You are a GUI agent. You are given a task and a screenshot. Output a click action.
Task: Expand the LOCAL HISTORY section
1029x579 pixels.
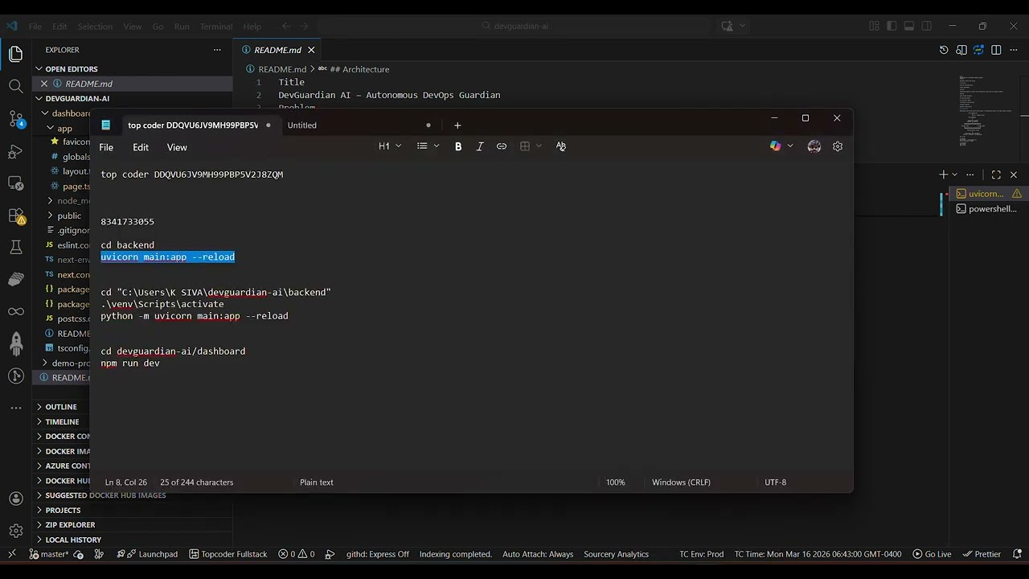73,540
